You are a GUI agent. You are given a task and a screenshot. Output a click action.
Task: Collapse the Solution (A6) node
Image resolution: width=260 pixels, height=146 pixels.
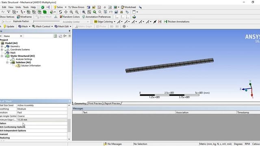coord(7,62)
